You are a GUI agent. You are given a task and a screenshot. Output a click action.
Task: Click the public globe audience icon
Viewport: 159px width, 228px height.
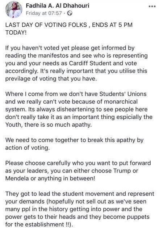click(70, 13)
